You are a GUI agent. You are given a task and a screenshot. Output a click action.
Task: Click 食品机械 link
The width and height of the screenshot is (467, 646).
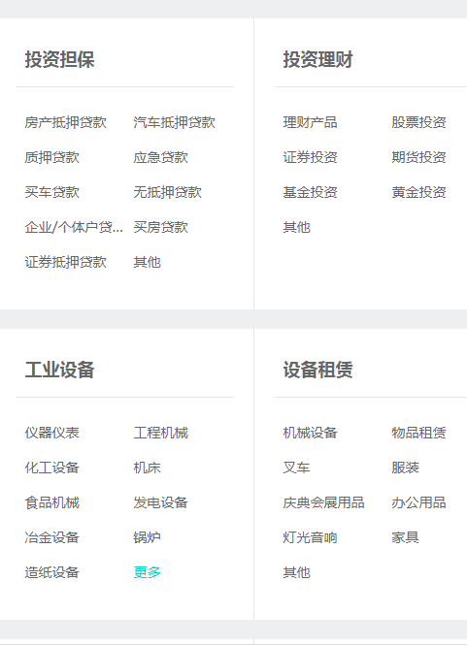[52, 502]
